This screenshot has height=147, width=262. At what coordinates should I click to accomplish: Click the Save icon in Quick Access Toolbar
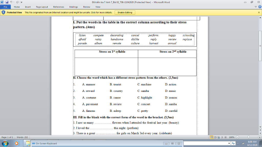pos(7,2)
